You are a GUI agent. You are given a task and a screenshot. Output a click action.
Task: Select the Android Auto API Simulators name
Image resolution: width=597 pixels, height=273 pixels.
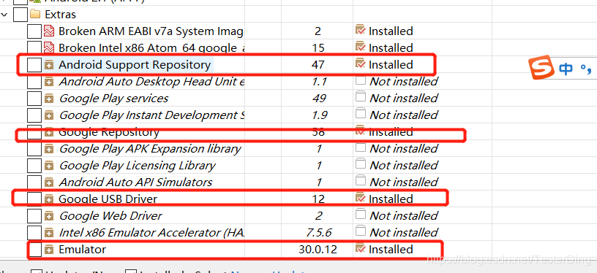pyautogui.click(x=135, y=182)
